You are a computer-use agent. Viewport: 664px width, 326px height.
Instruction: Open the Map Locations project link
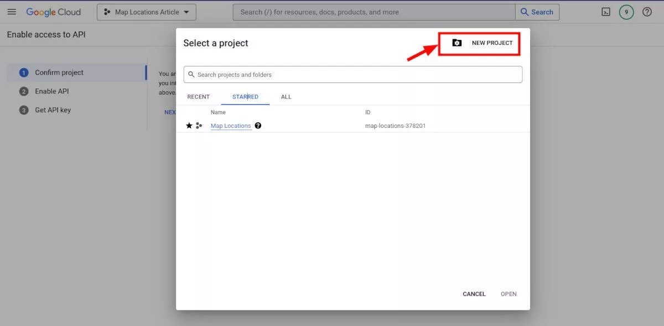point(231,126)
